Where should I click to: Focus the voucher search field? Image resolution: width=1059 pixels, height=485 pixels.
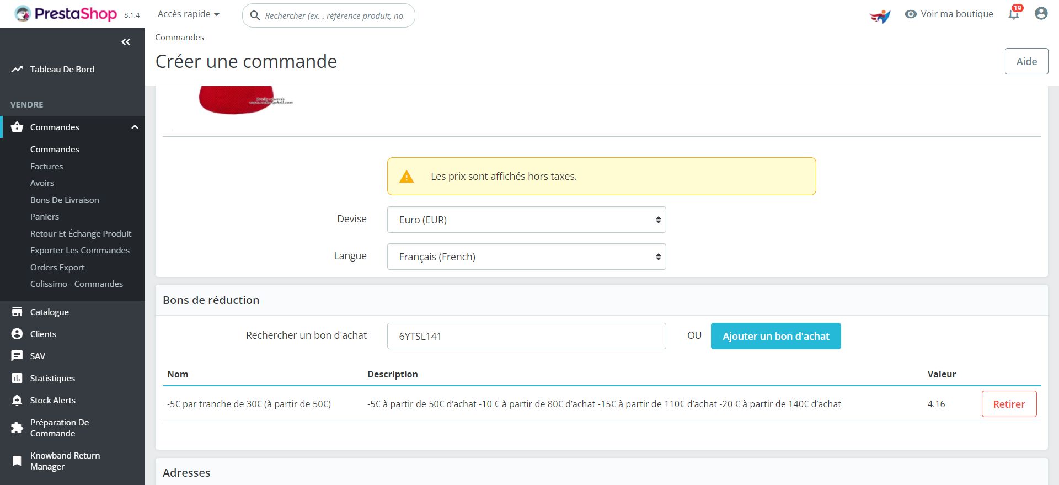(x=526, y=336)
